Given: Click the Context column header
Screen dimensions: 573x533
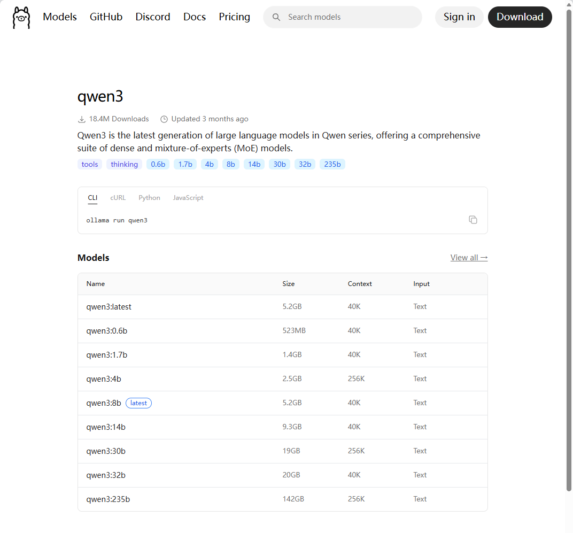Looking at the screenshot, I should pyautogui.click(x=360, y=284).
